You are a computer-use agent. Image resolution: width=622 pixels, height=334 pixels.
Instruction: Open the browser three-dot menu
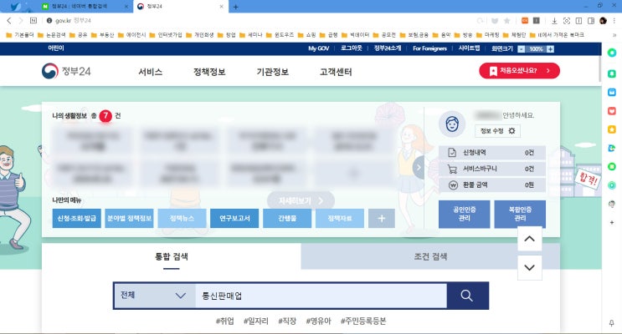[614, 21]
